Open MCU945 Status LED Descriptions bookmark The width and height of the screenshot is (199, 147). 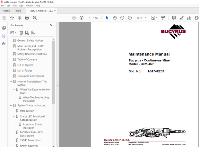pos(31,134)
